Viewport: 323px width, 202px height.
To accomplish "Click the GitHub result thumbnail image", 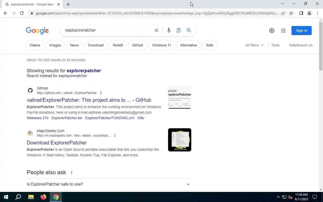I will 180,97.
